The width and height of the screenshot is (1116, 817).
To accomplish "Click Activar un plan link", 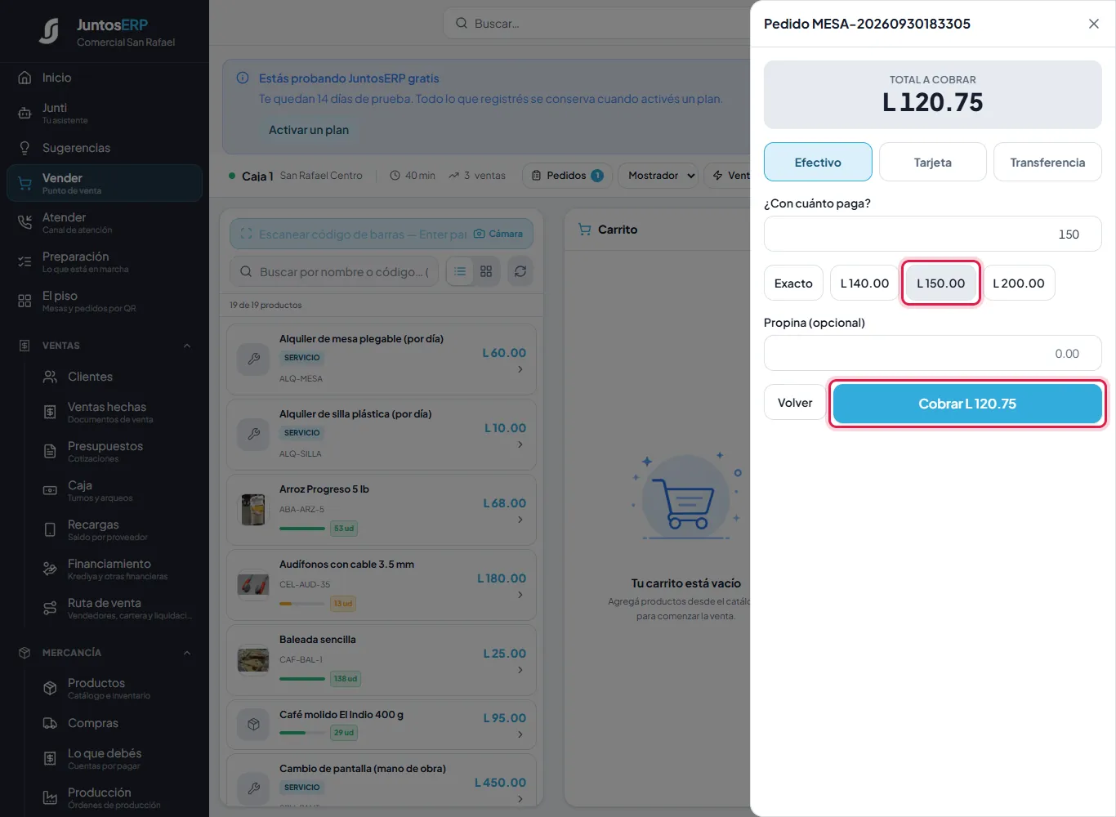I will tap(309, 130).
